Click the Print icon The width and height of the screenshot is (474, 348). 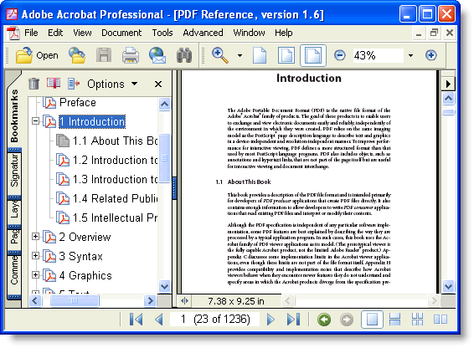click(x=131, y=55)
